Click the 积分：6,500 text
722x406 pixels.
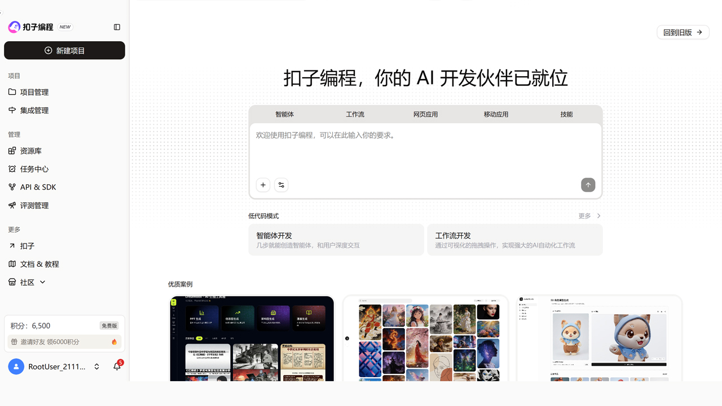(x=30, y=326)
